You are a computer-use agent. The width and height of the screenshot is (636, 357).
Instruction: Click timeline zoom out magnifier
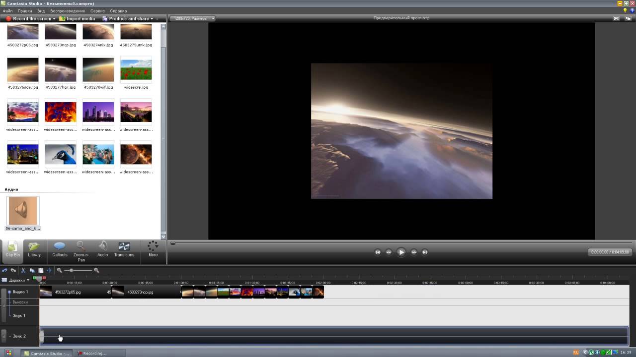[60, 270]
